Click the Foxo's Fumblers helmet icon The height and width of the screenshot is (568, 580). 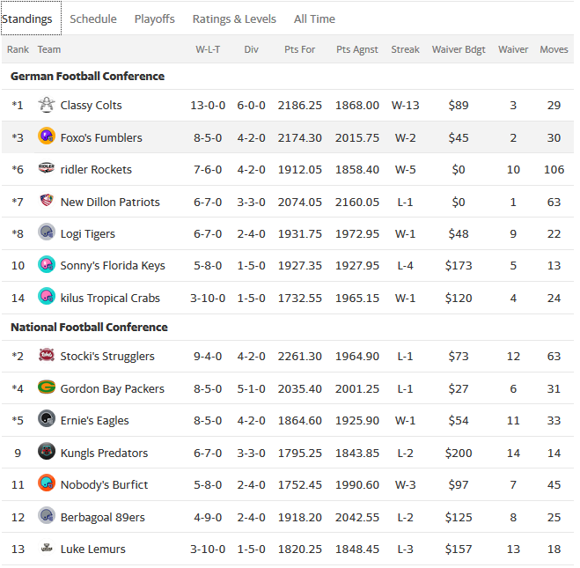pos(47,137)
